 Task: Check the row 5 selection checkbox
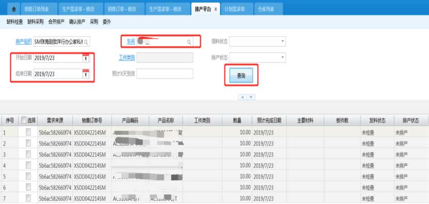coord(28,176)
